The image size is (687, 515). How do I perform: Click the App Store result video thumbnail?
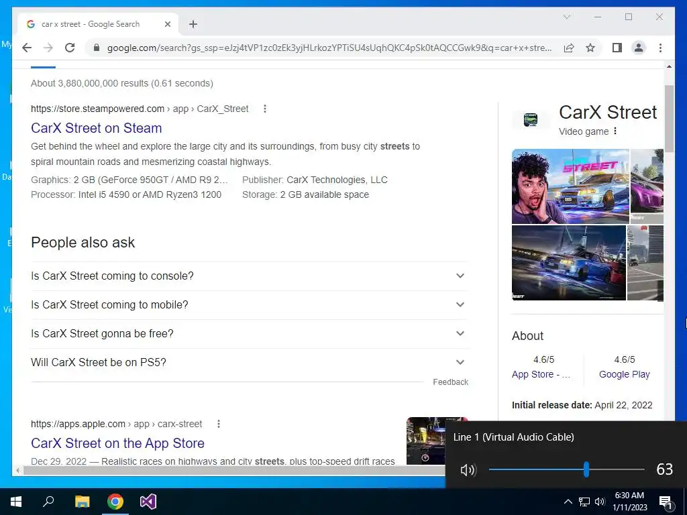tap(426, 441)
